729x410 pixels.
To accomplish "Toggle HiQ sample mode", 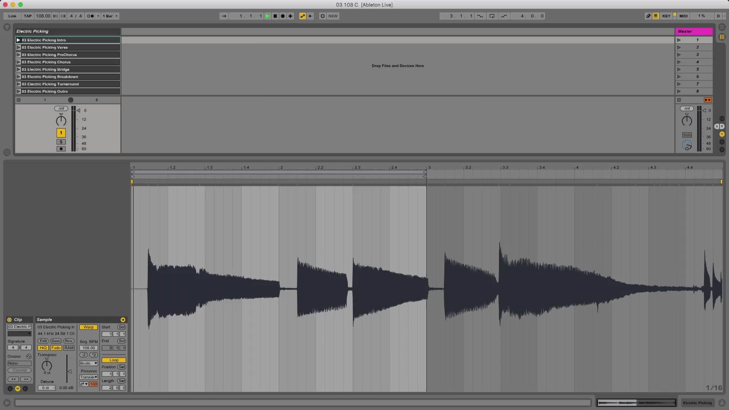I will (43, 348).
